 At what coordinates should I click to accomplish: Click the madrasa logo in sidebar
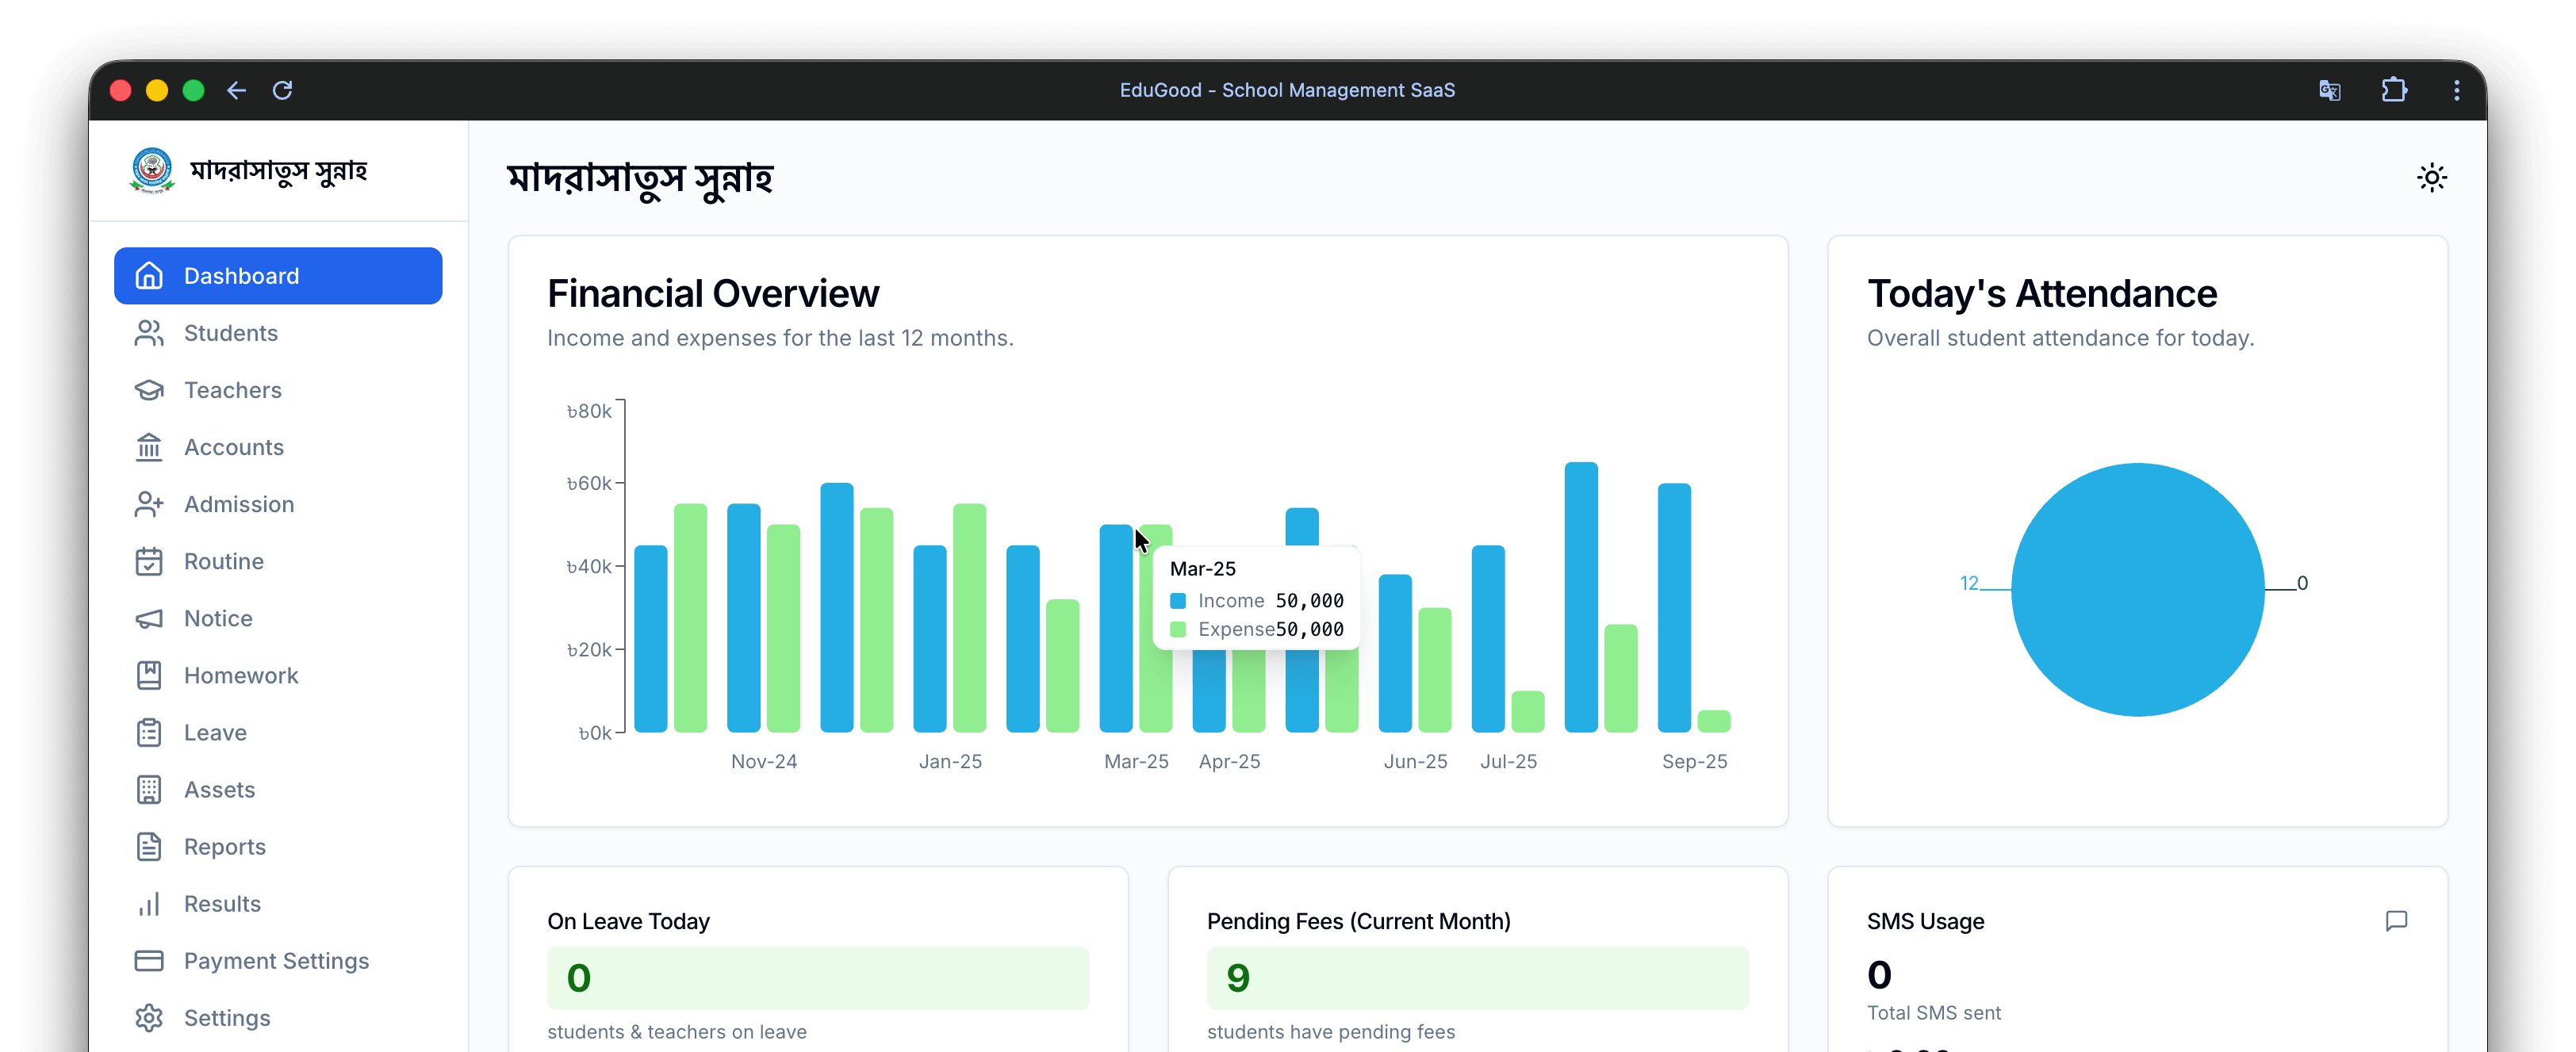coord(152,171)
